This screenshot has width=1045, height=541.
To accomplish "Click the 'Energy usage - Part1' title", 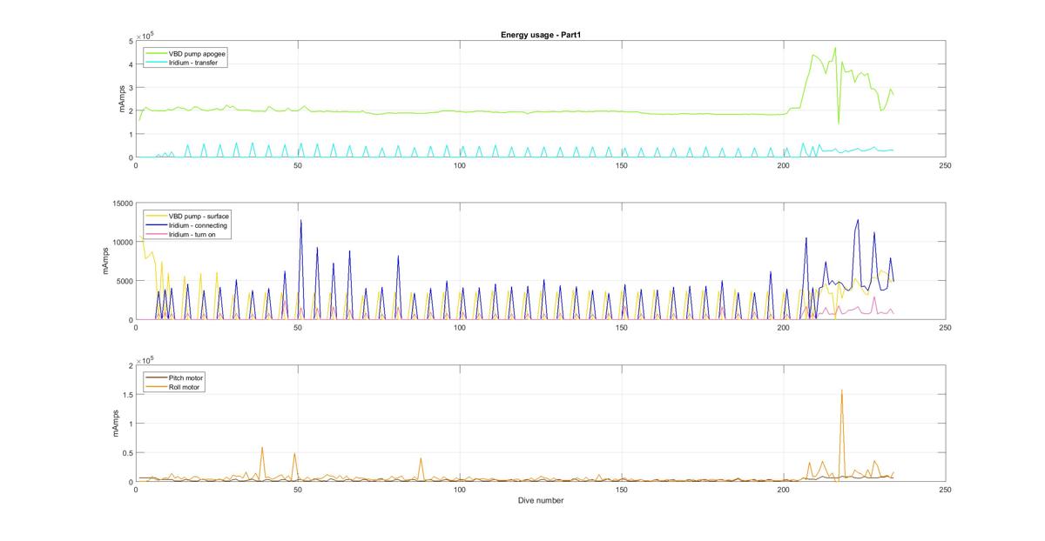I will (x=540, y=35).
